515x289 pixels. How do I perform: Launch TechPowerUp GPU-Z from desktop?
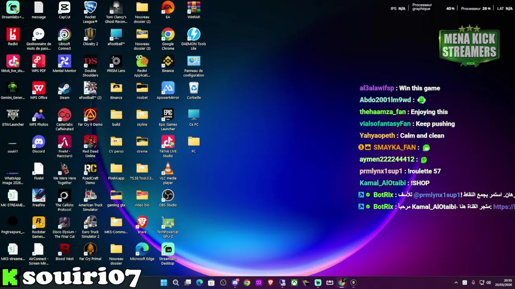click(168, 227)
